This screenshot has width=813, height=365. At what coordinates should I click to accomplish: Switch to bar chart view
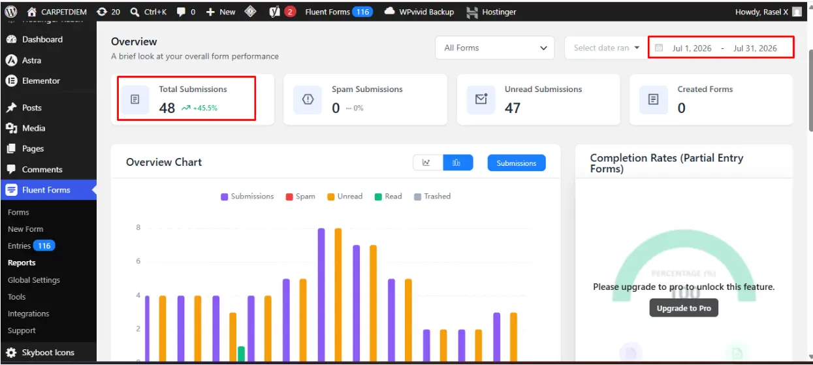click(x=457, y=163)
